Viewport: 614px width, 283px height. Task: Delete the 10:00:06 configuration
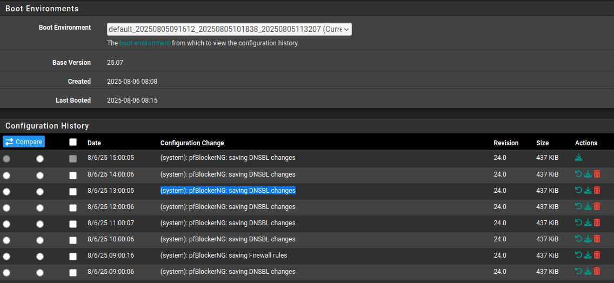click(x=597, y=239)
